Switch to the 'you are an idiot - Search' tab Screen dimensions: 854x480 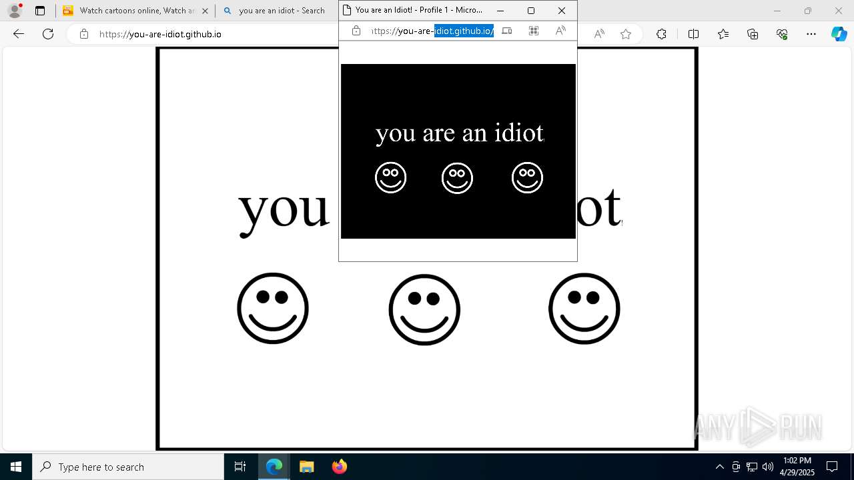click(x=280, y=11)
